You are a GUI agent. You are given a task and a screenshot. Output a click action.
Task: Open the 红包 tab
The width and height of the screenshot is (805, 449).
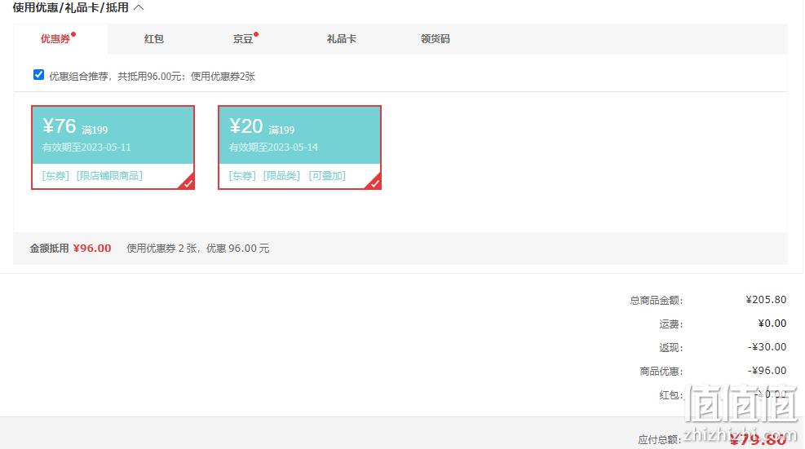pos(153,39)
